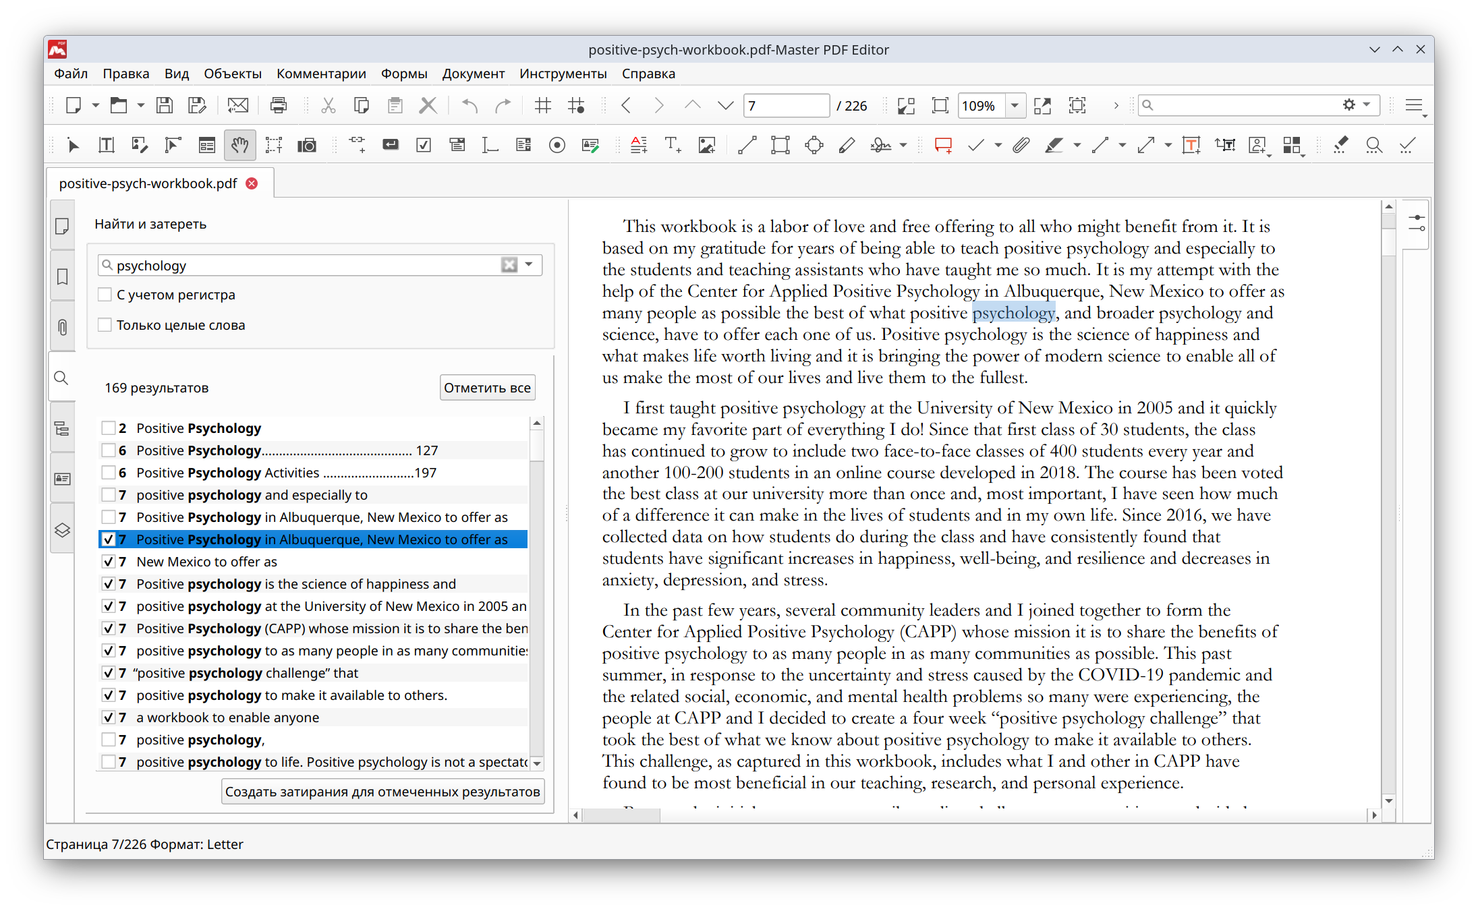Open the Инструменты menu
Screen dimensions: 1478x911
pos(563,74)
